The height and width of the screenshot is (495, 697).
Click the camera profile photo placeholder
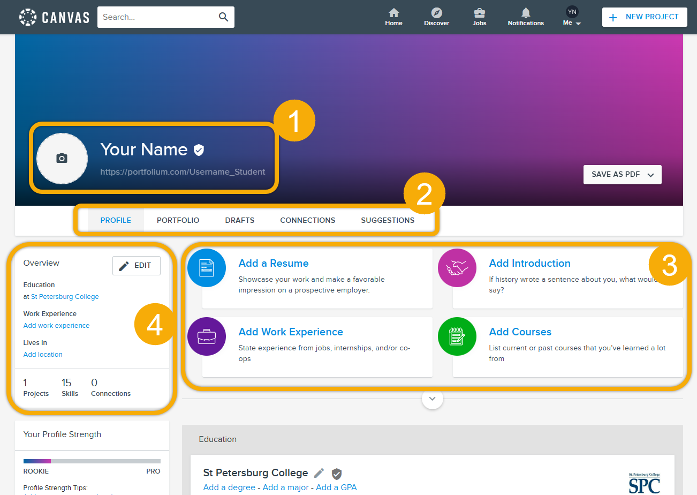pyautogui.click(x=62, y=159)
